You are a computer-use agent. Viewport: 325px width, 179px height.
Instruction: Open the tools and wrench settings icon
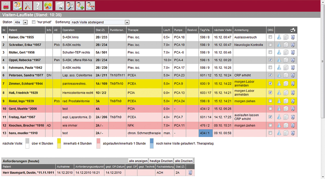28,6
